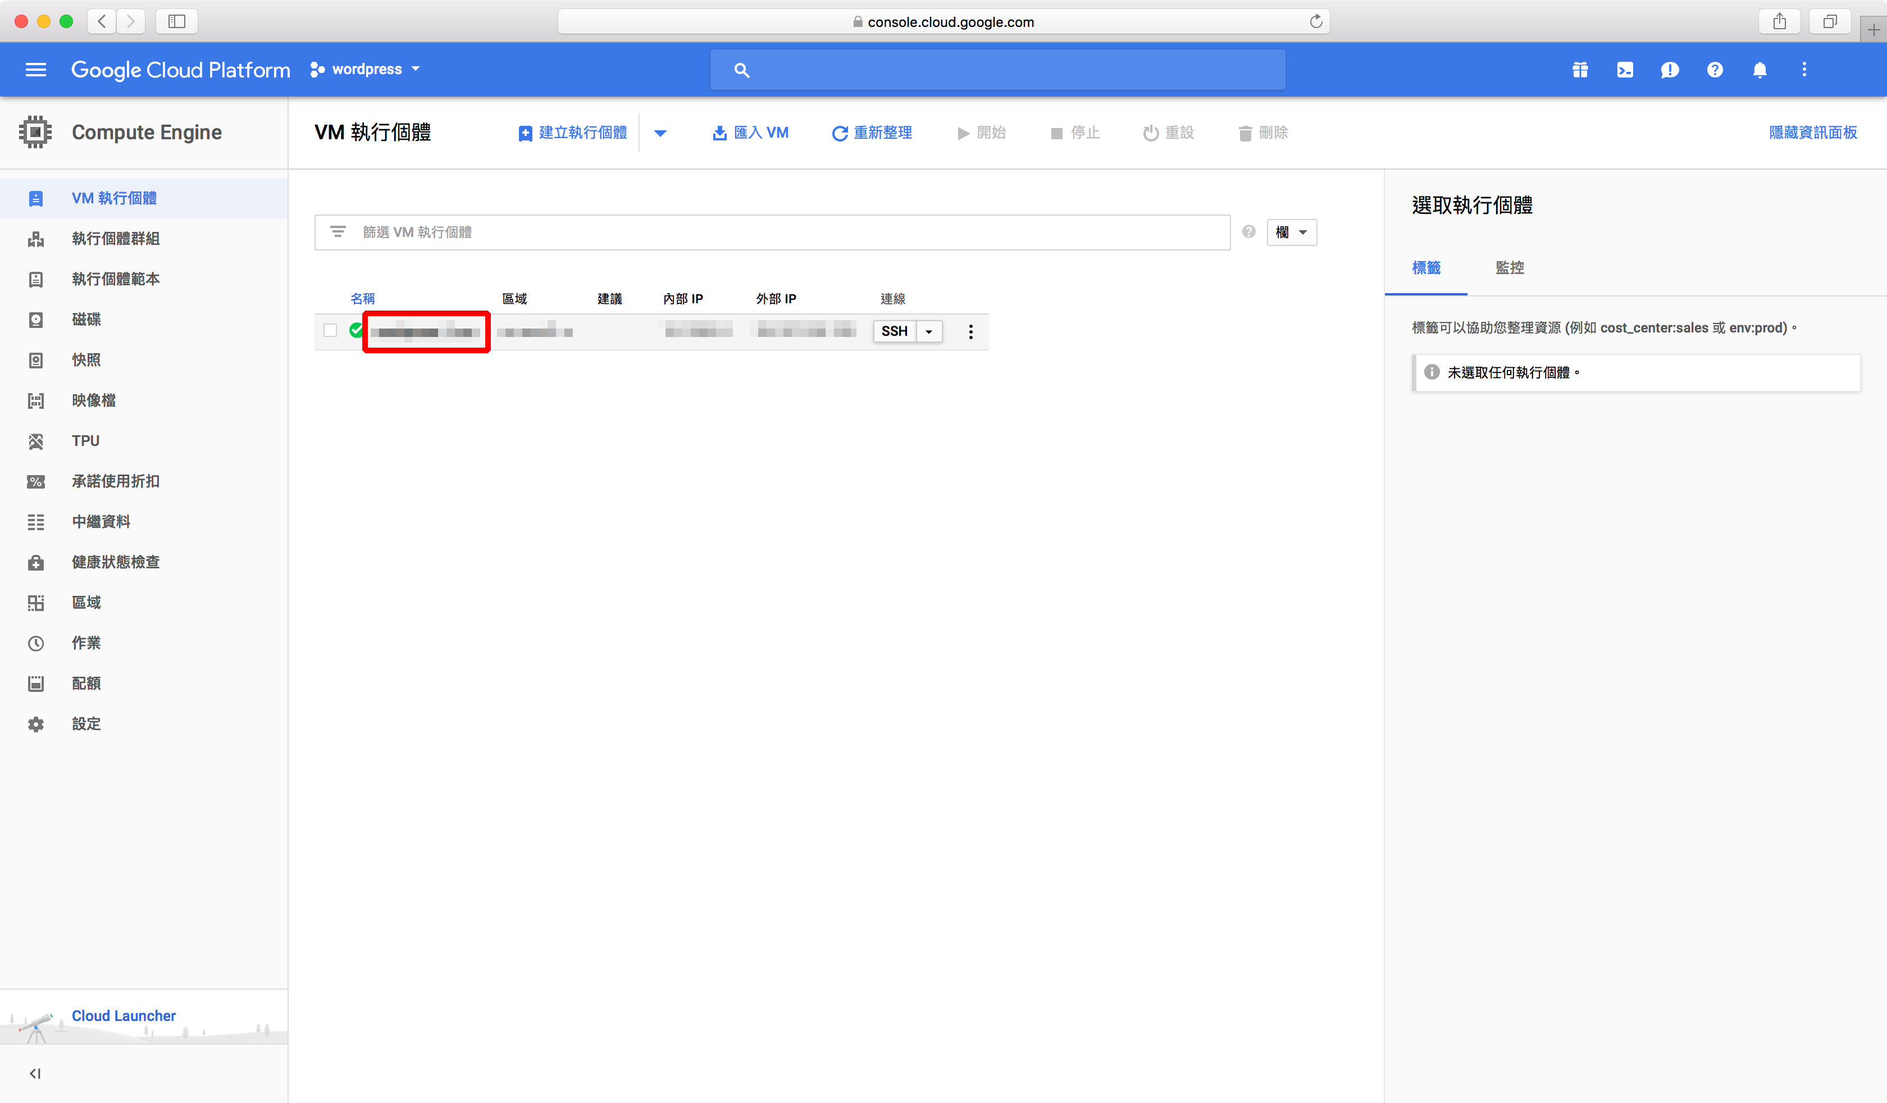The width and height of the screenshot is (1887, 1103).
Task: Expand the wordpress project selector
Action: (366, 70)
